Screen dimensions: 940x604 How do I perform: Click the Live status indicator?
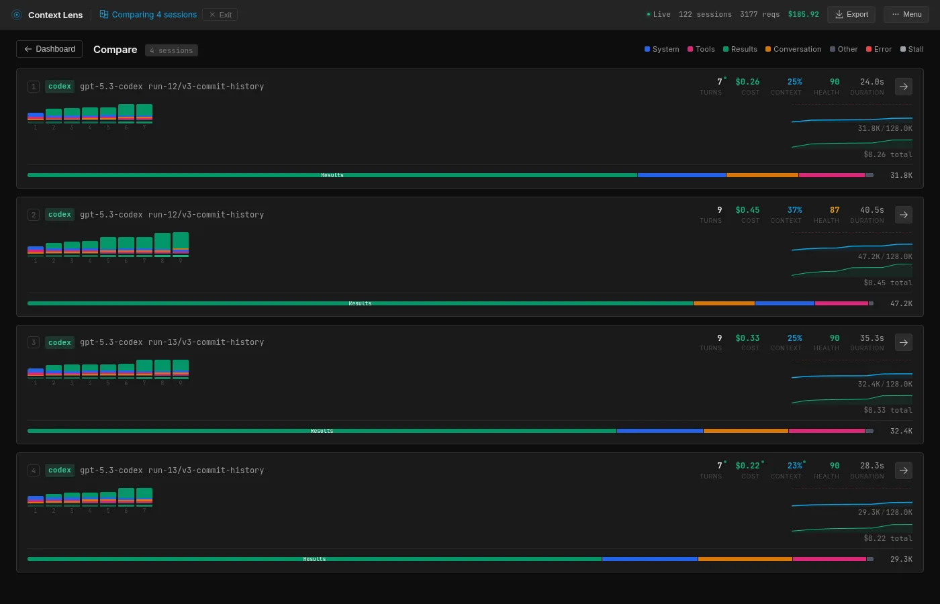coord(657,14)
